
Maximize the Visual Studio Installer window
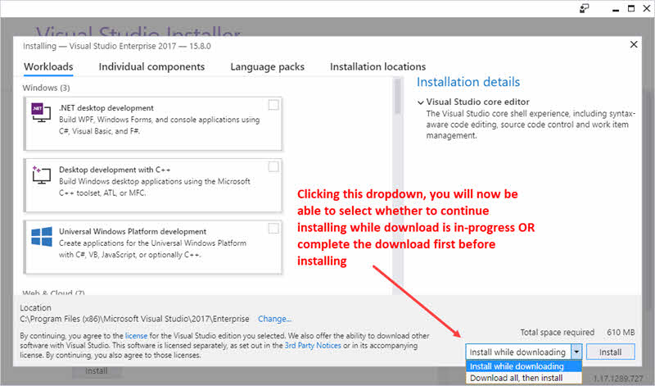coord(631,8)
